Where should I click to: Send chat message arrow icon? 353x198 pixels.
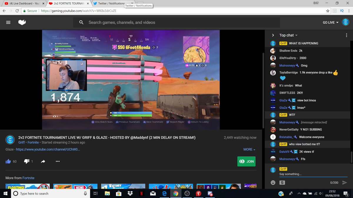point(345,182)
